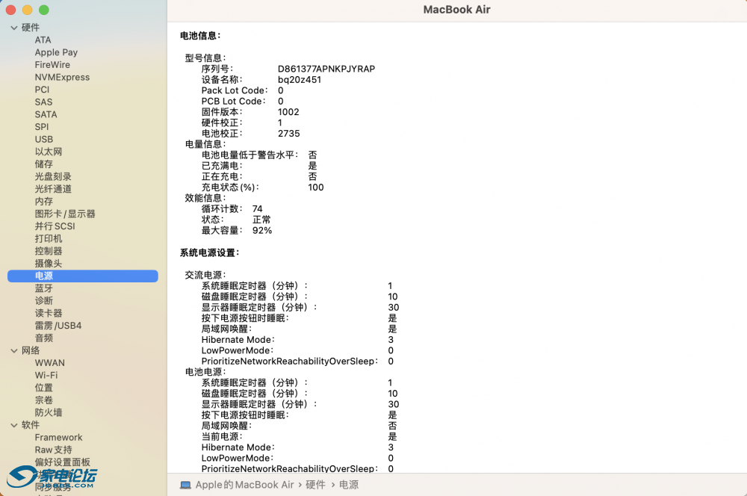Click the MacBook icon in path bar
The width and height of the screenshot is (747, 496).
185,485
